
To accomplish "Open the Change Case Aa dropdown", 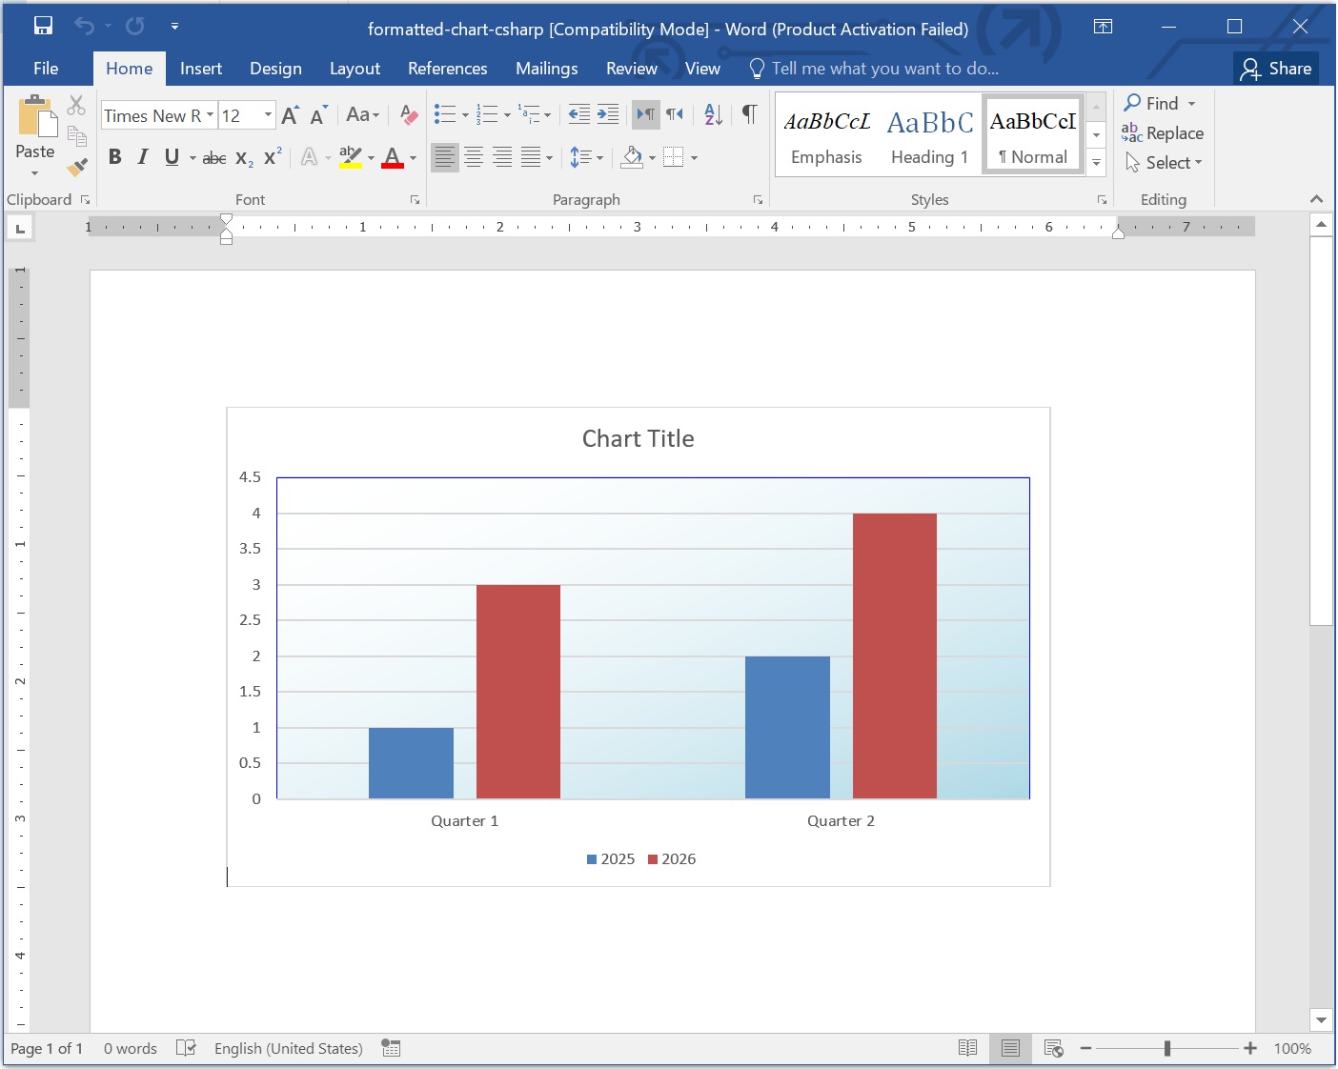I will 362,115.
